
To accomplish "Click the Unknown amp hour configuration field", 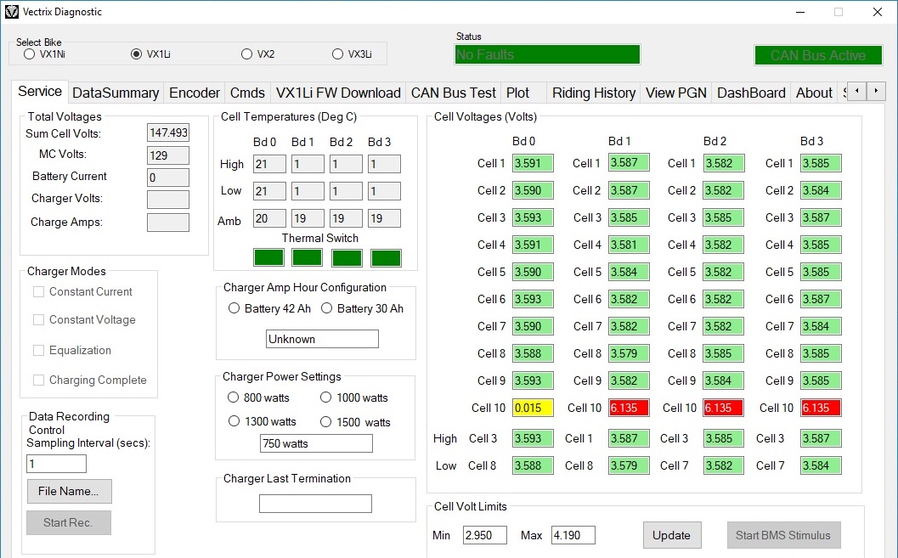I will coord(323,339).
